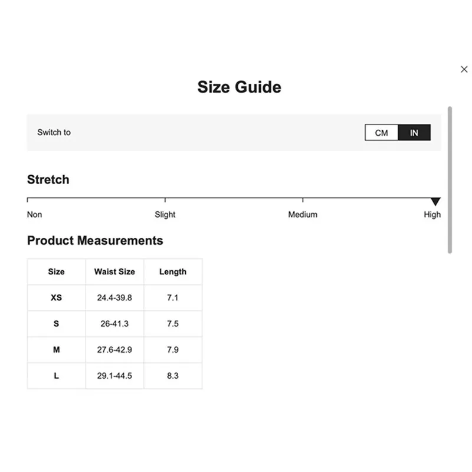This screenshot has width=472, height=472.
Task: Click the Slight stretch label
Action: tap(165, 215)
